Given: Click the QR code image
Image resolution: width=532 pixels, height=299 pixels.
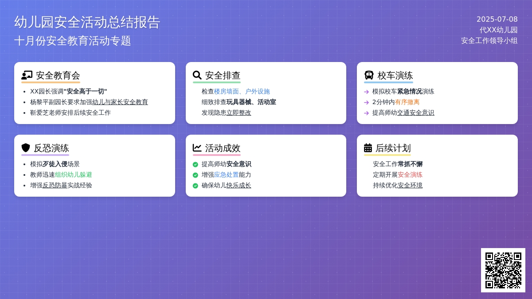Looking at the screenshot, I should 503,270.
